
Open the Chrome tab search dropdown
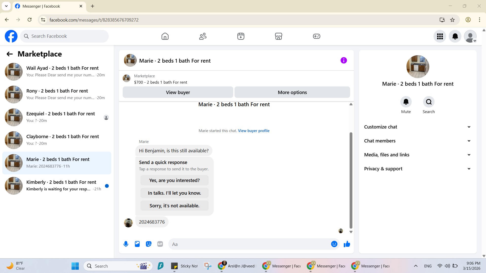6,6
